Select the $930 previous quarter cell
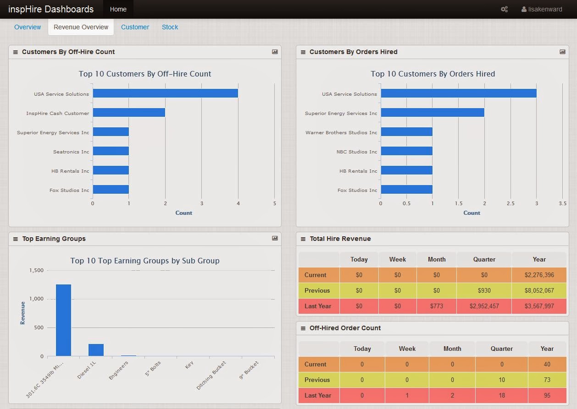The height and width of the screenshot is (409, 577). pos(484,290)
